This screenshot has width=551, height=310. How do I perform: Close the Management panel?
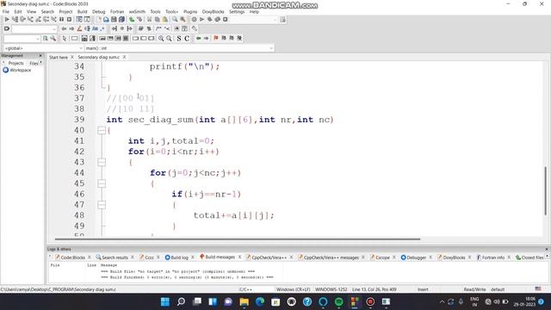[40, 55]
